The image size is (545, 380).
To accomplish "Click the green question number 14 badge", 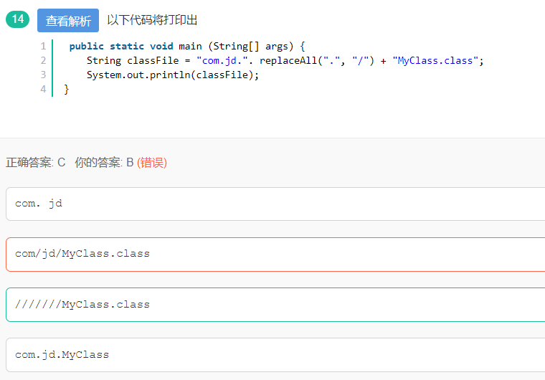I will (x=16, y=20).
